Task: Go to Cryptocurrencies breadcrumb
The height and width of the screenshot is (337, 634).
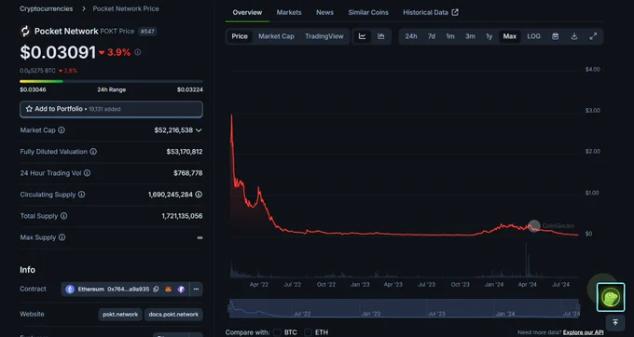Action: tap(47, 8)
